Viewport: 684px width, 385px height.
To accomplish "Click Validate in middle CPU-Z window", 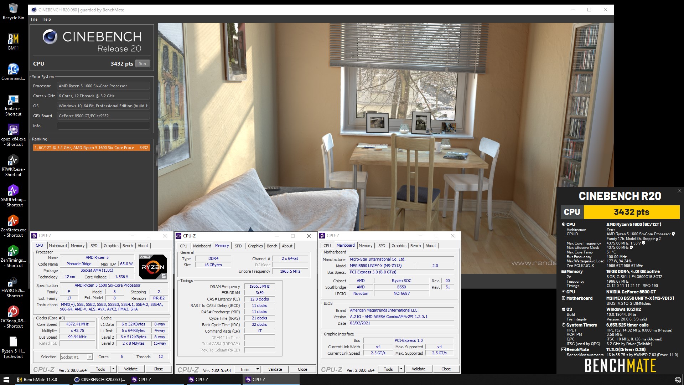I will click(x=275, y=370).
